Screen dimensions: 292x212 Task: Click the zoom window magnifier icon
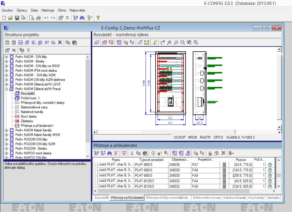click(x=182, y=42)
